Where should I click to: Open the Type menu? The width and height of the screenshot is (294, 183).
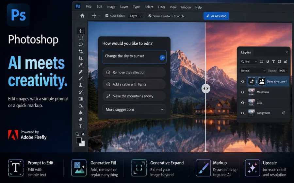136,7
